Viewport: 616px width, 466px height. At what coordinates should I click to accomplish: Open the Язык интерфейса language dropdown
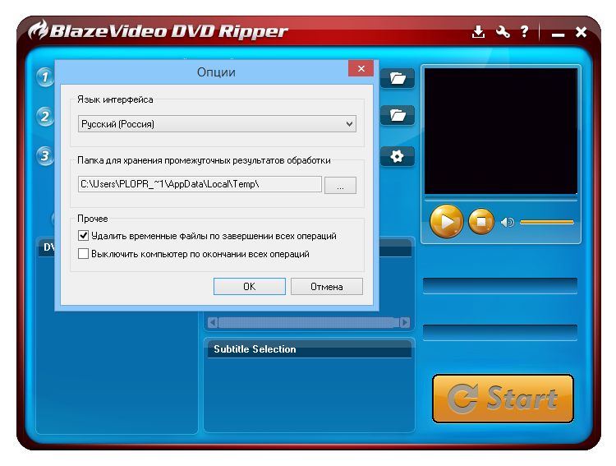217,124
